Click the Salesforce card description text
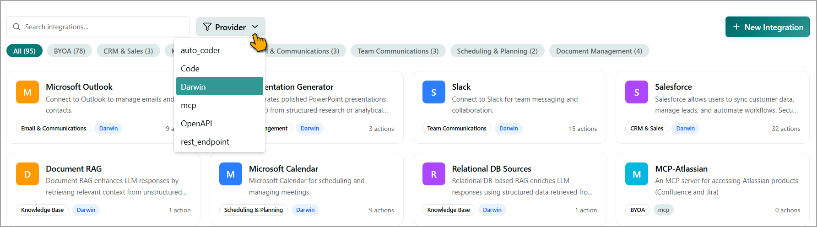This screenshot has width=817, height=227. click(x=726, y=105)
